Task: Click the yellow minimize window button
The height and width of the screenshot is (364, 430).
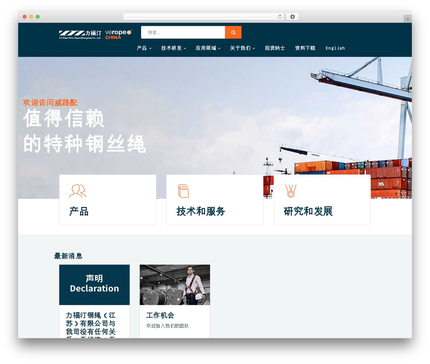Action: coord(31,17)
